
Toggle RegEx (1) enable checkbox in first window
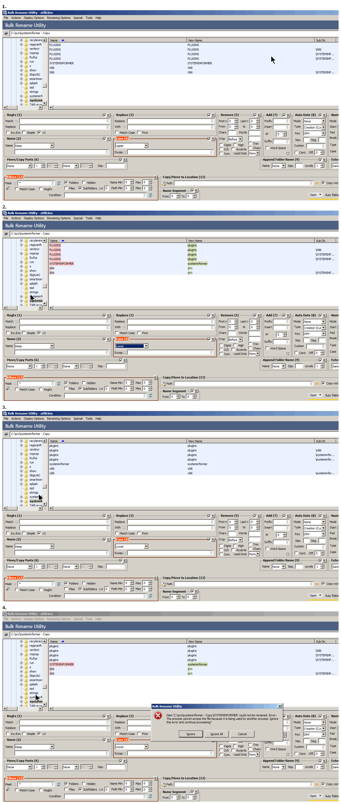(104, 115)
